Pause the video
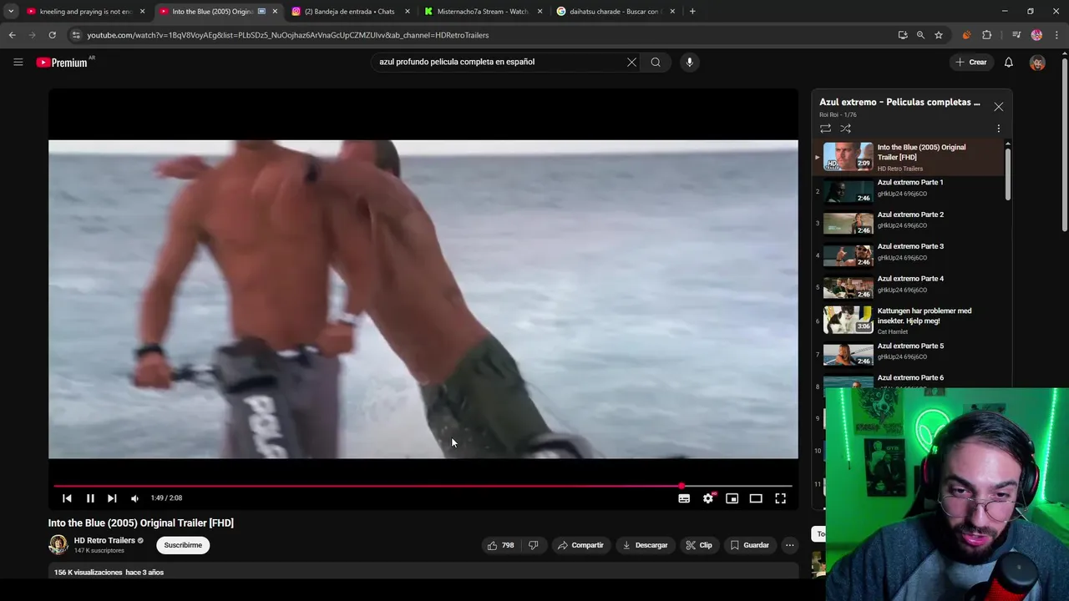The width and height of the screenshot is (1069, 601). point(90,498)
